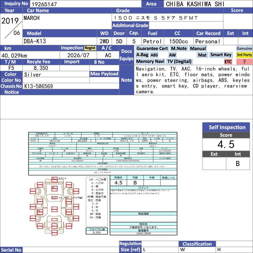Image resolution: width=253 pixels, height=253 pixels.
Task: Click the Regulation label
Action: point(130,244)
